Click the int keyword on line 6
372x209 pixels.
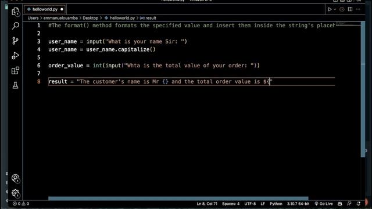pyautogui.click(x=97, y=66)
